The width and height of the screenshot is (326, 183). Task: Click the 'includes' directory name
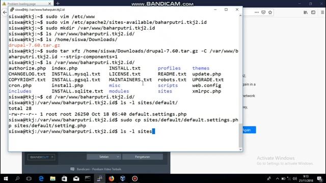[x=20, y=91]
